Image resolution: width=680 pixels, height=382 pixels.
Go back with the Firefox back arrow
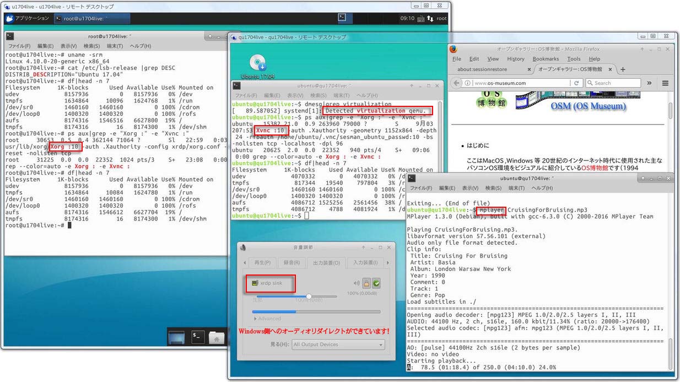[457, 83]
